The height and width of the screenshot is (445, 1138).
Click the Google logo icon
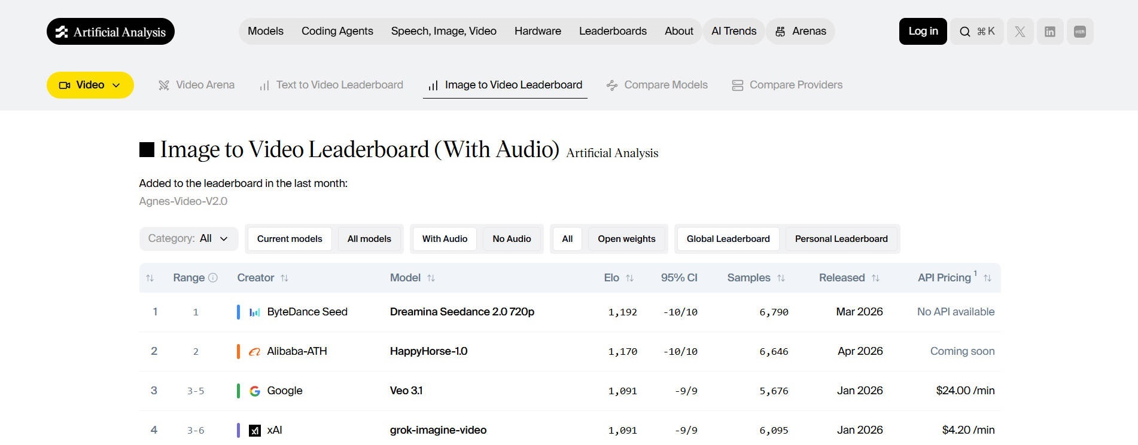[255, 391]
